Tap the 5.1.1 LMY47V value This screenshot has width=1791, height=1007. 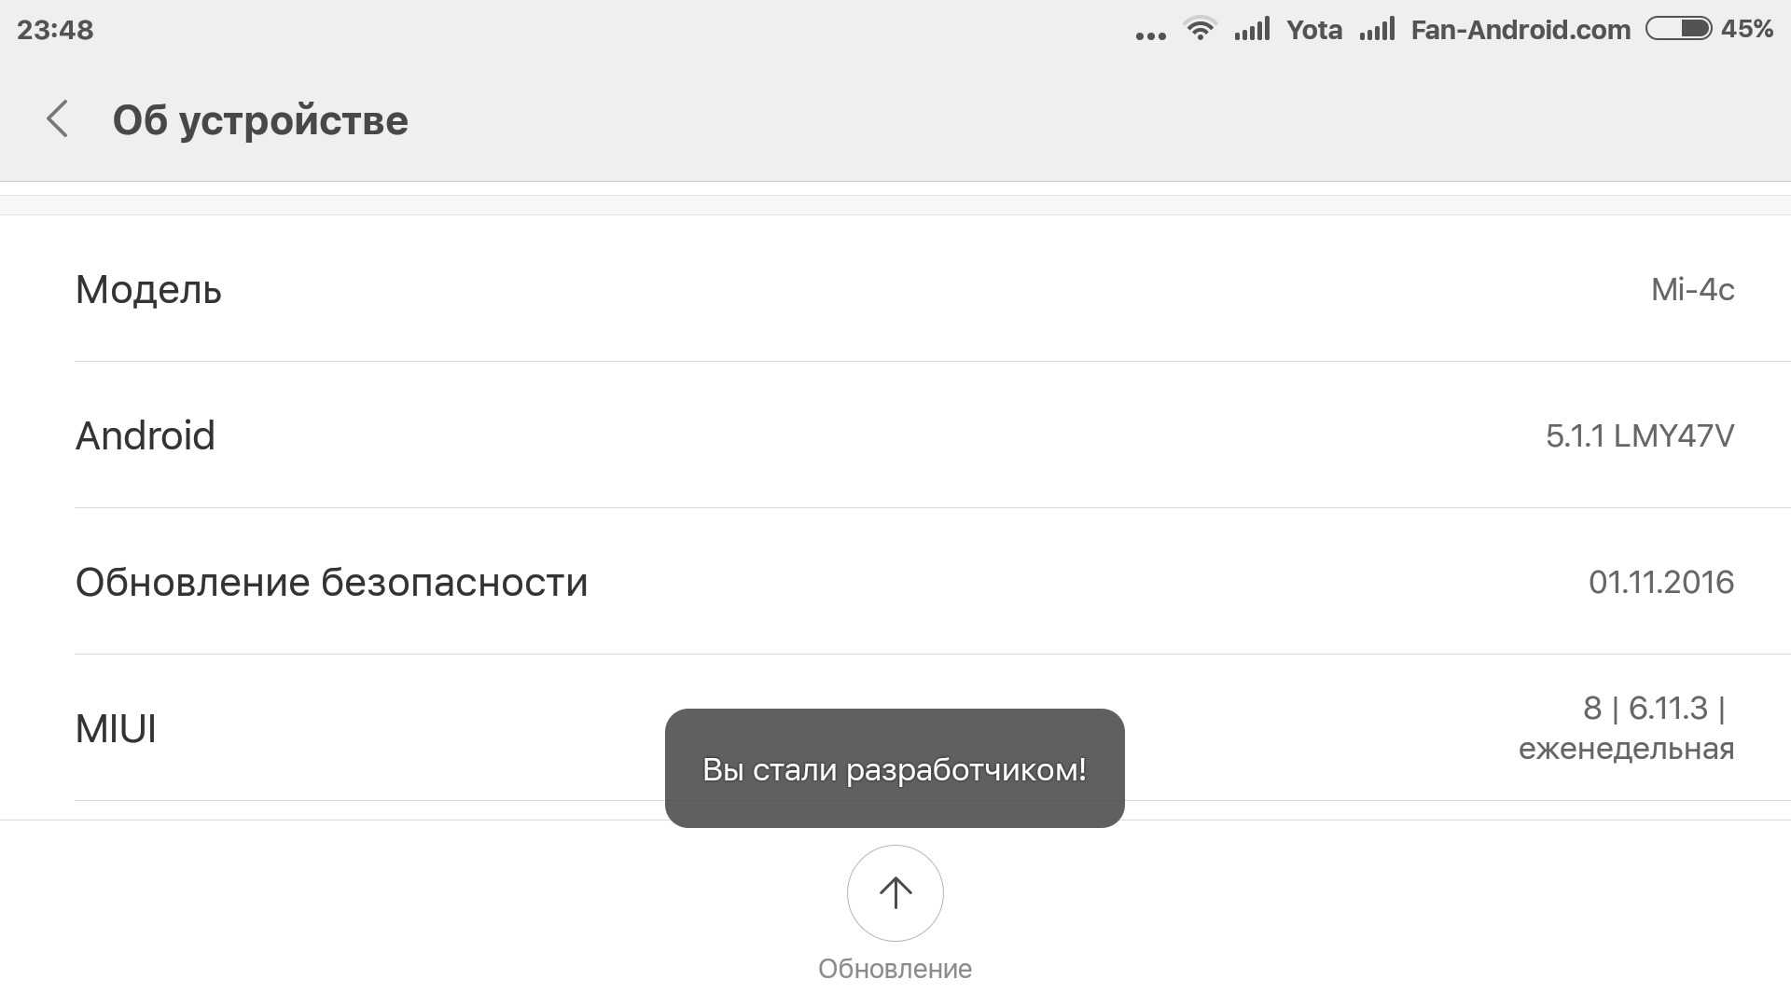(x=1639, y=435)
